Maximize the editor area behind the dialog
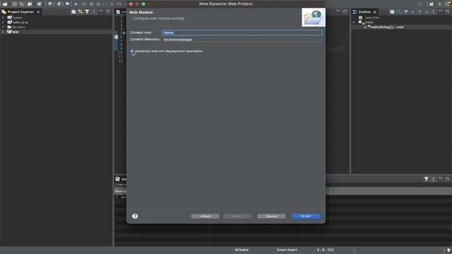Viewport: 452px width, 254px height. pos(345,11)
